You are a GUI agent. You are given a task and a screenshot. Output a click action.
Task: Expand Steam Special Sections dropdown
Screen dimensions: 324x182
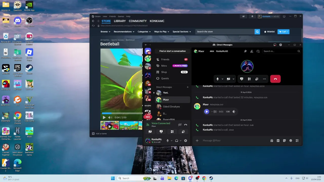pyautogui.click(x=182, y=32)
